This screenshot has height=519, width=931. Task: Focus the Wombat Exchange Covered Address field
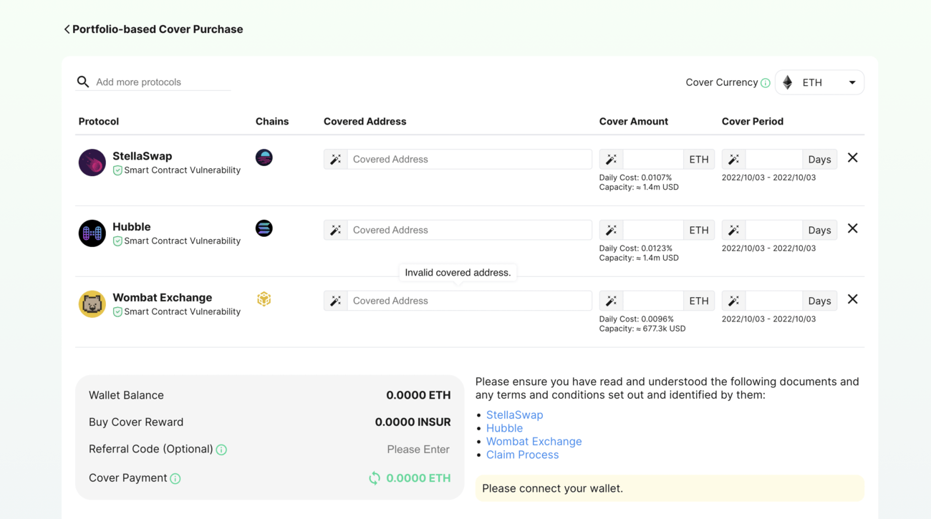point(470,301)
